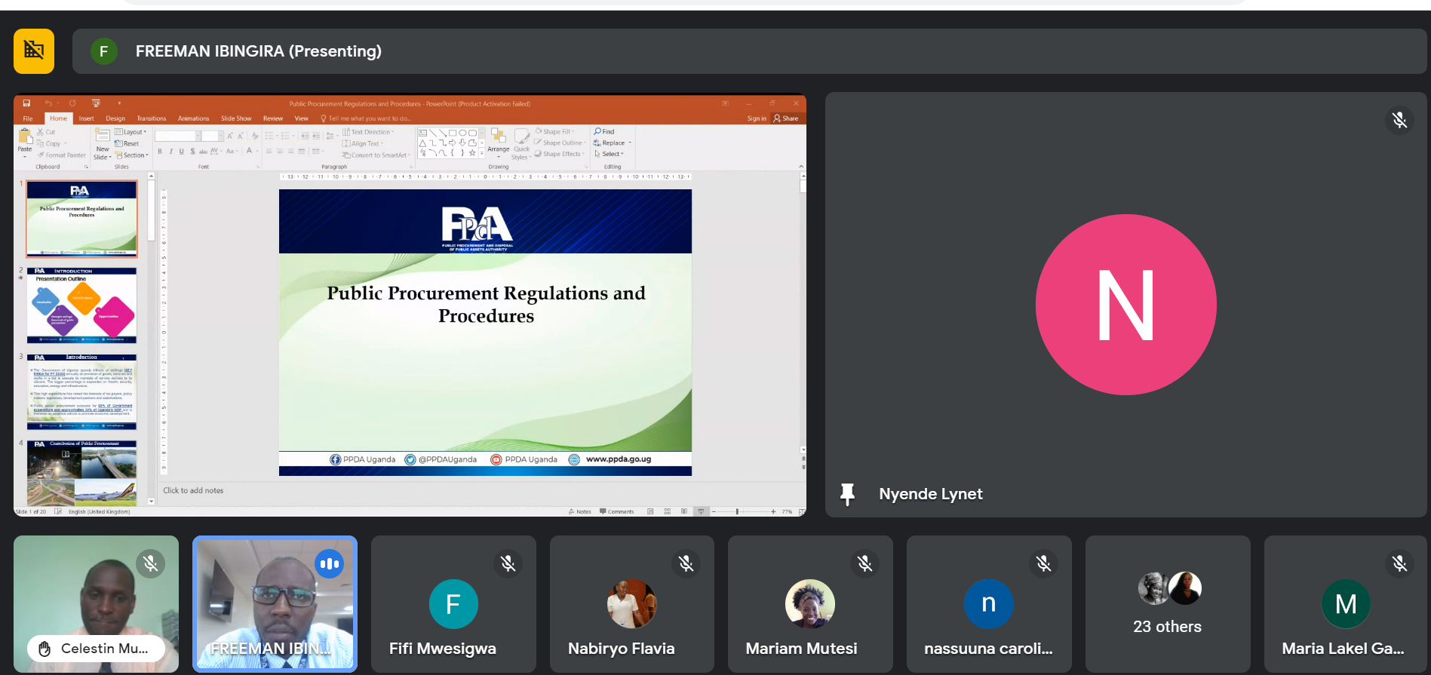Open the Section dropdown
This screenshot has width=1431, height=675.
132,155
